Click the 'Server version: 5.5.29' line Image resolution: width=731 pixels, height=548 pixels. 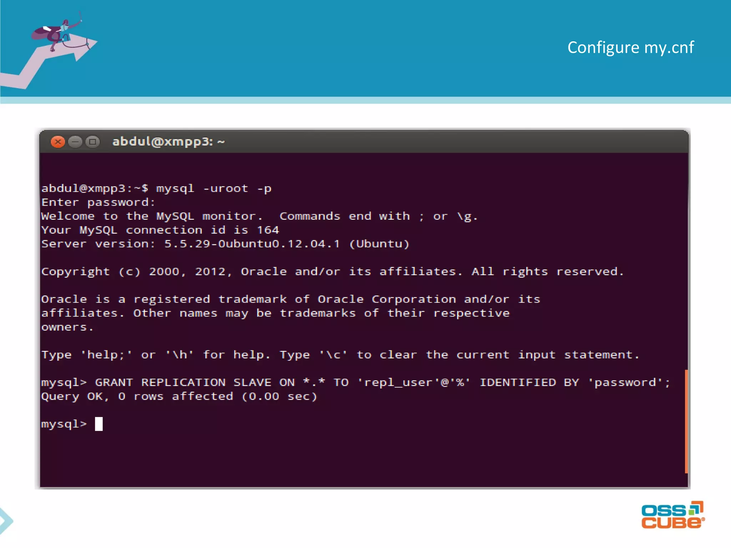pyautogui.click(x=225, y=244)
